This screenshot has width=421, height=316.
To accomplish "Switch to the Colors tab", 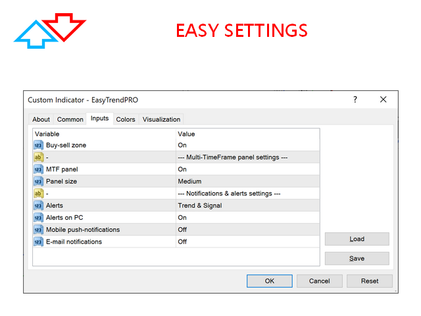I will point(126,119).
